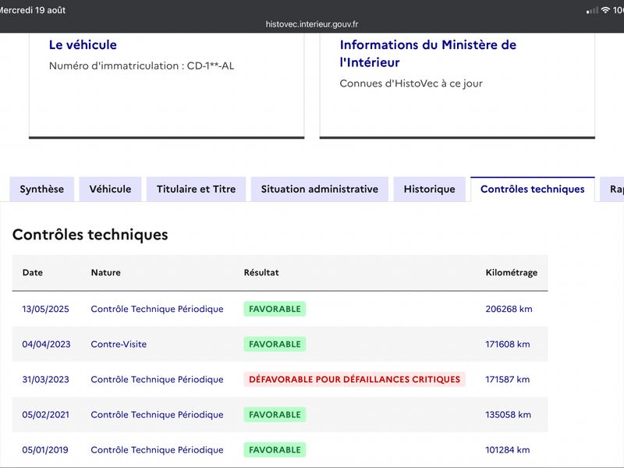Click mileage 206268 km
This screenshot has height=468, width=624.
(509, 309)
